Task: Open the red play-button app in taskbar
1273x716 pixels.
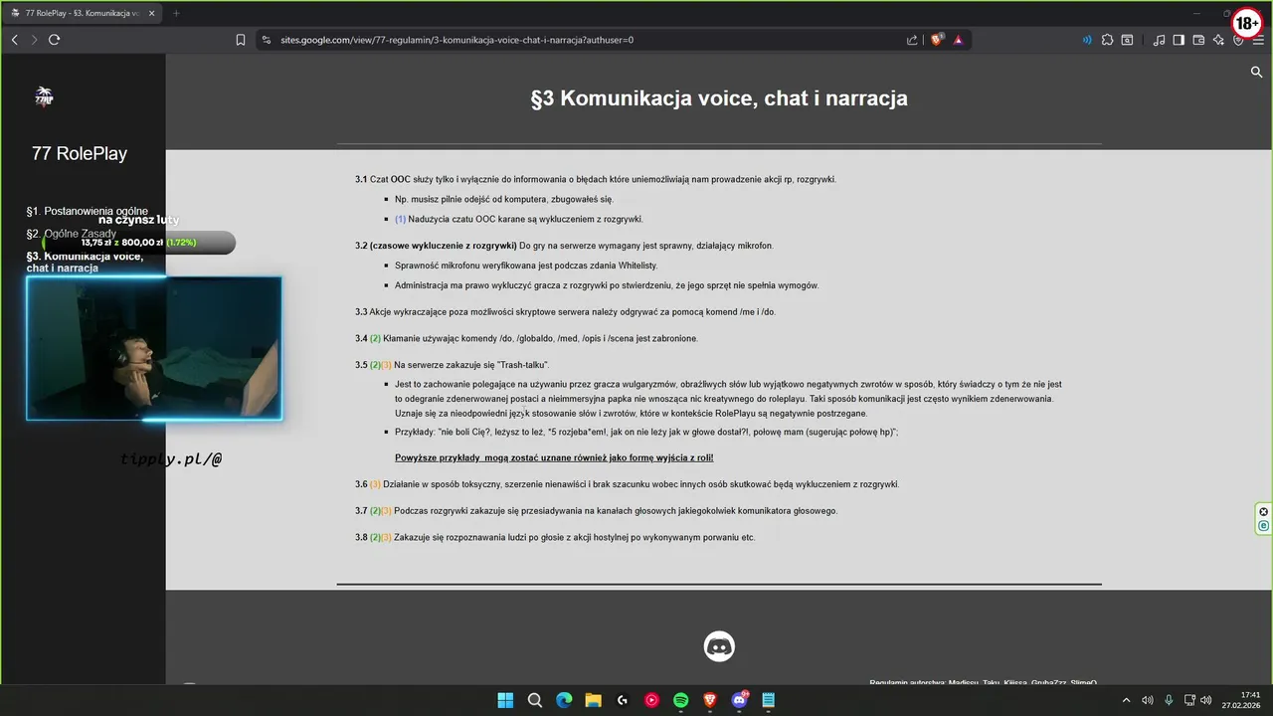Action: 651,700
